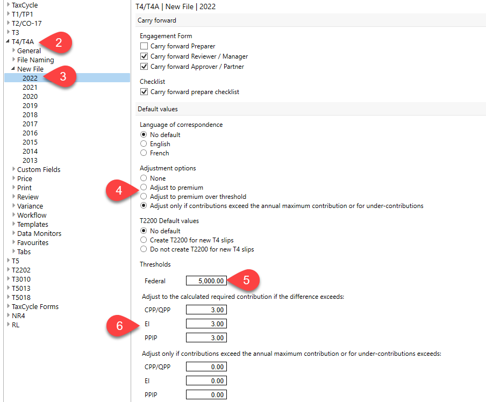
Task: Collapse the New File node
Action: pos(13,68)
